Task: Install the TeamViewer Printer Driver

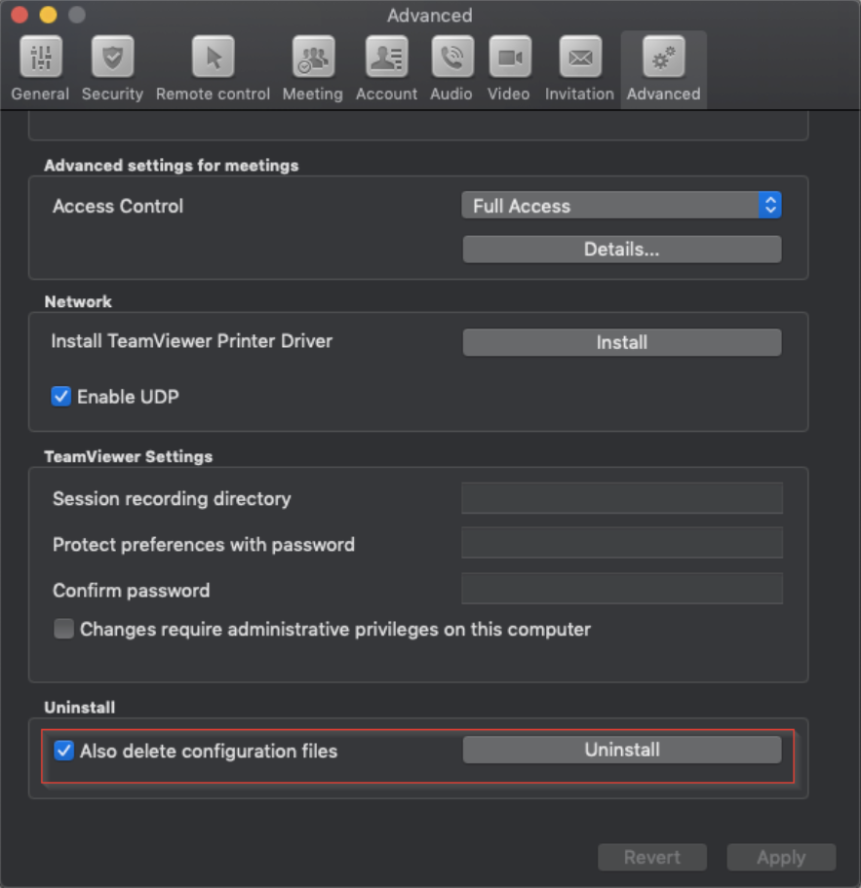Action: (622, 343)
